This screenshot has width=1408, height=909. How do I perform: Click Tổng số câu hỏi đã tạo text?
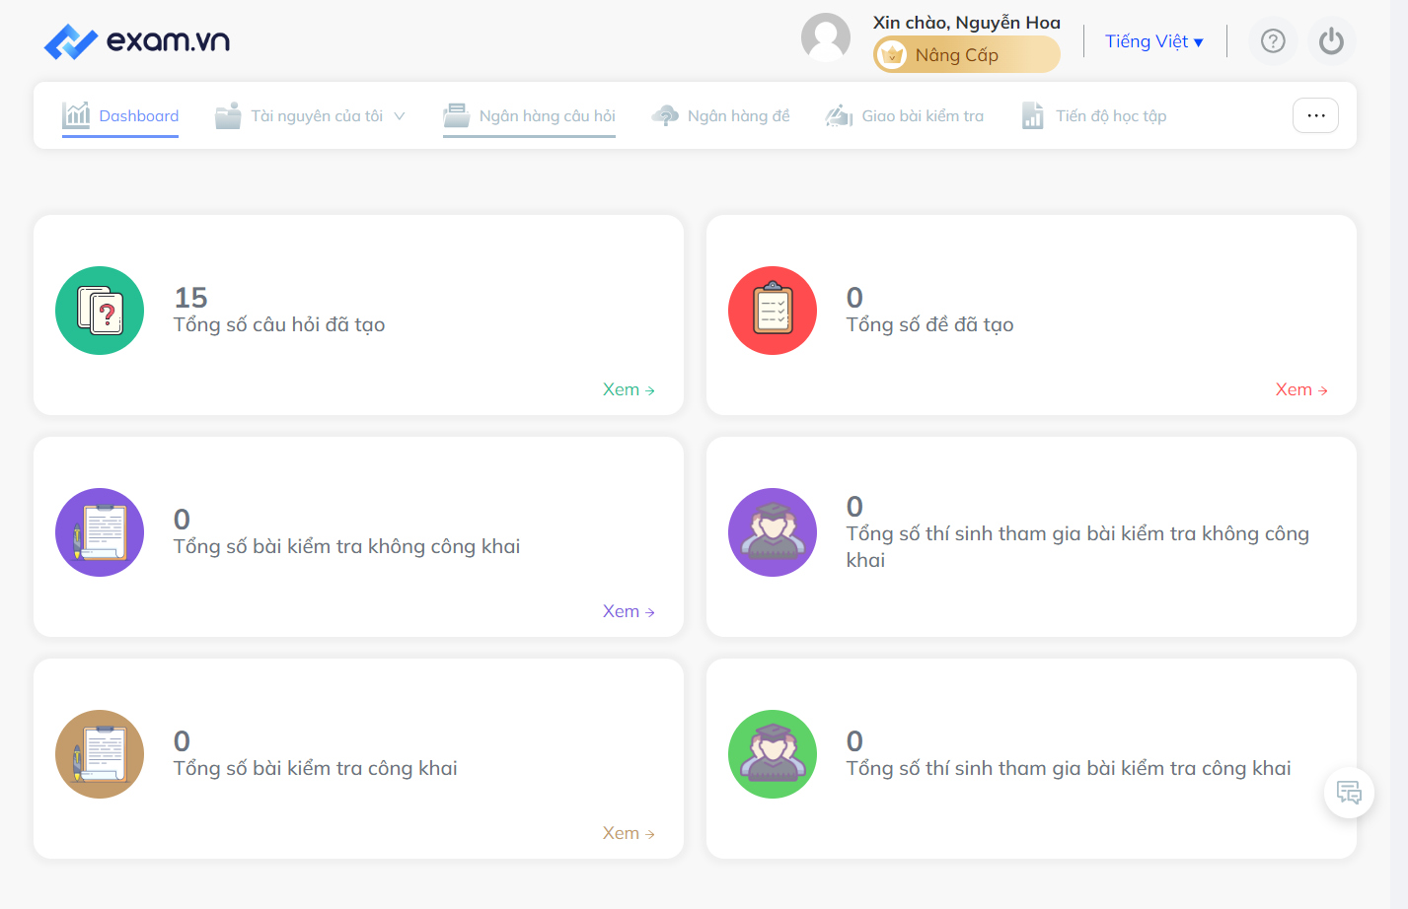click(x=279, y=324)
